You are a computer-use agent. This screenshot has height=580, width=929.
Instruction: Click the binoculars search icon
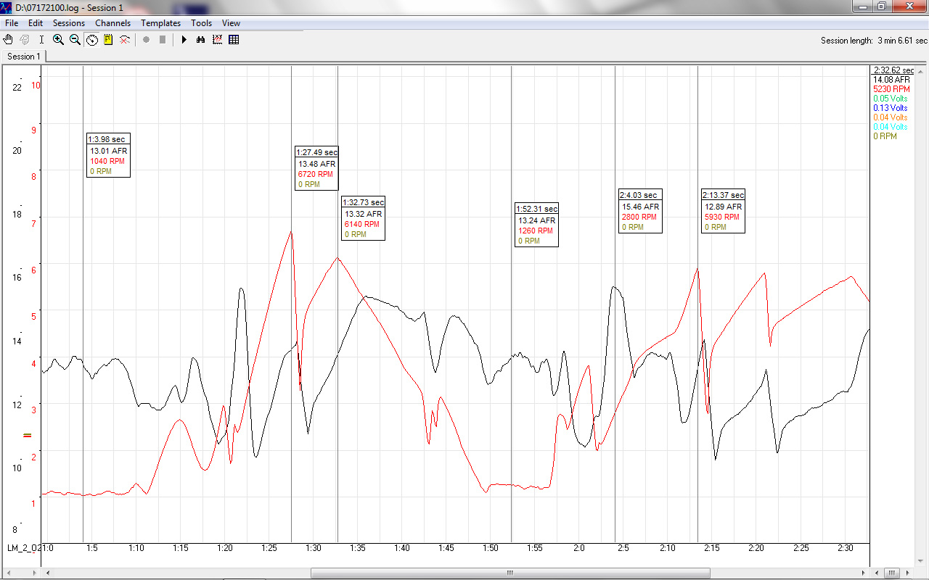pyautogui.click(x=200, y=40)
